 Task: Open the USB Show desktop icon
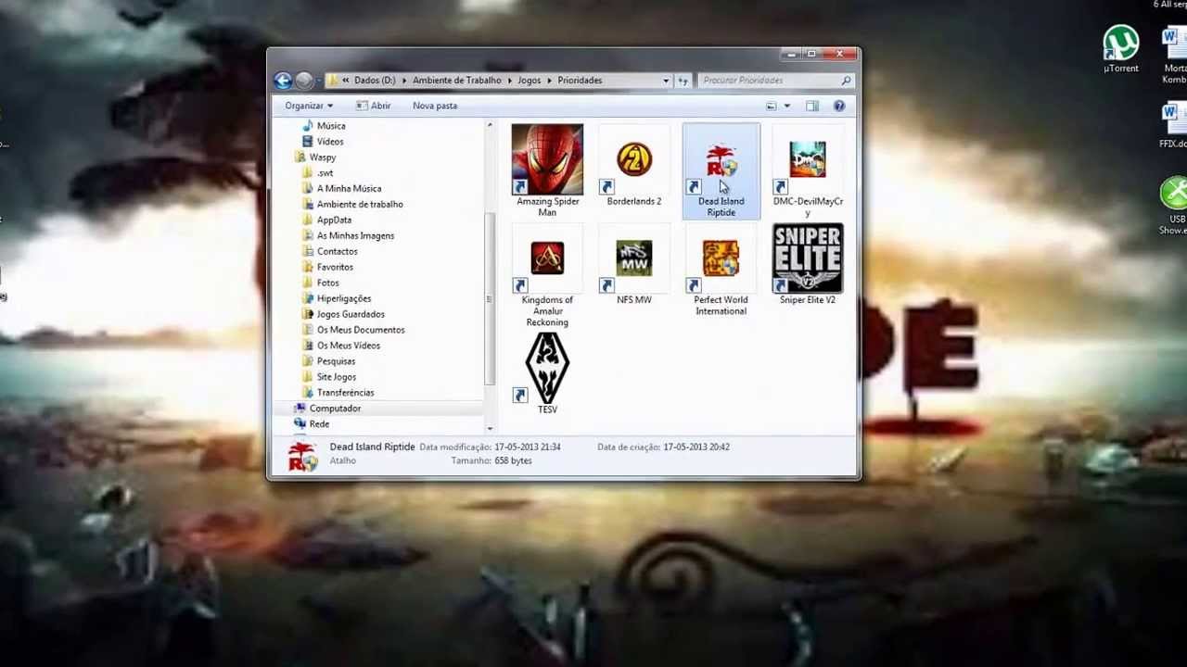pyautogui.click(x=1174, y=206)
